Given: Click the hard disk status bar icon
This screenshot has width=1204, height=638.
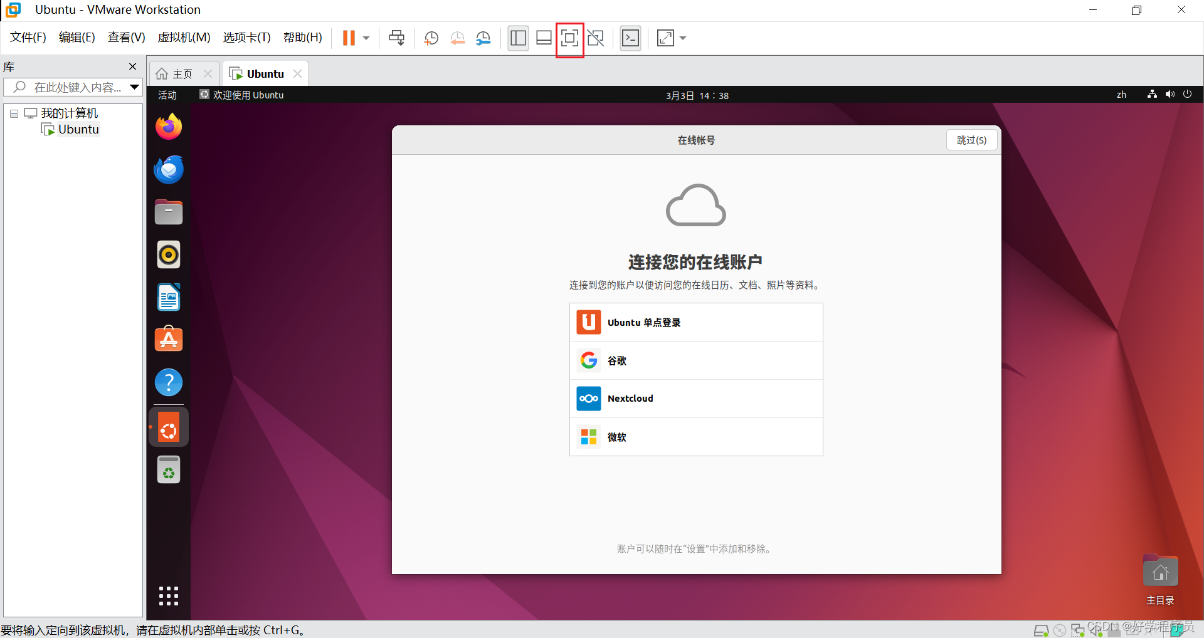Looking at the screenshot, I should (1042, 630).
